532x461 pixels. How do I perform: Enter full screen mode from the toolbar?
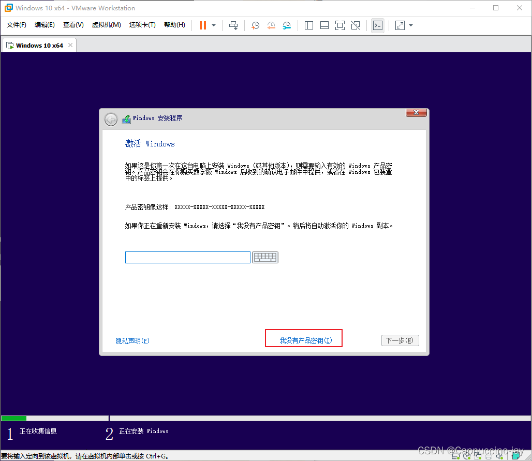(340, 25)
